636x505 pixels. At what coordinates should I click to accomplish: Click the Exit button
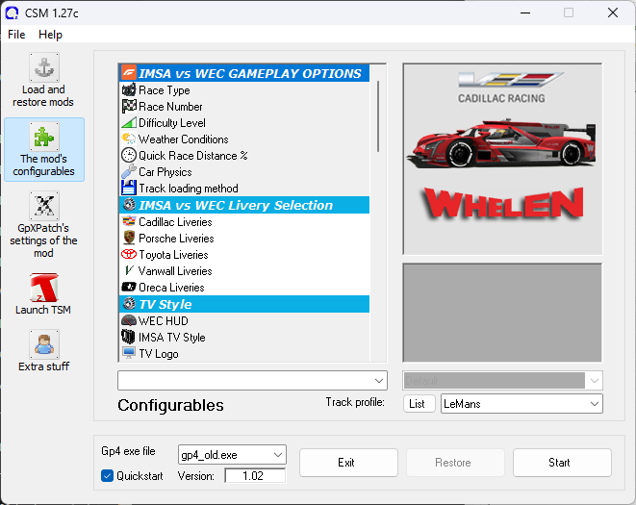click(x=348, y=463)
